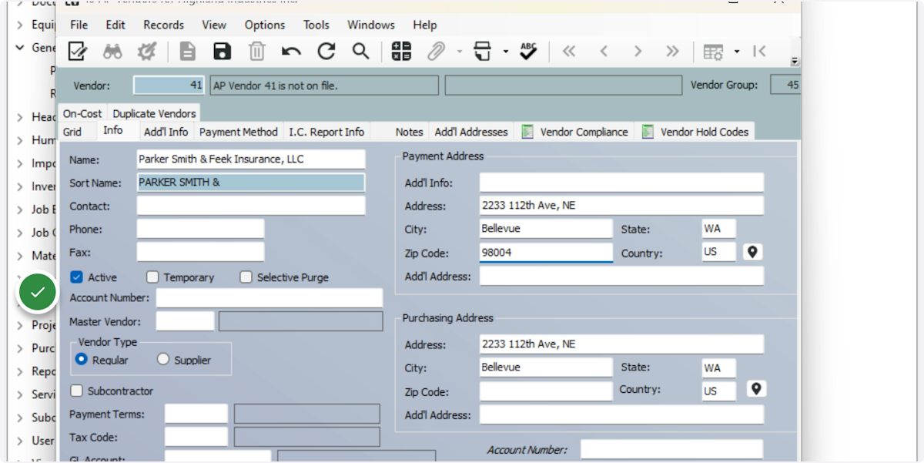
Task: Select the Regular vendor type radio
Action: point(81,359)
